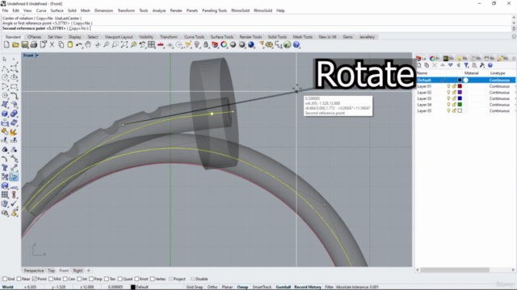The width and height of the screenshot is (517, 290).
Task: Click the layer Tools hammer icon
Action: pyautogui.click(x=482, y=65)
